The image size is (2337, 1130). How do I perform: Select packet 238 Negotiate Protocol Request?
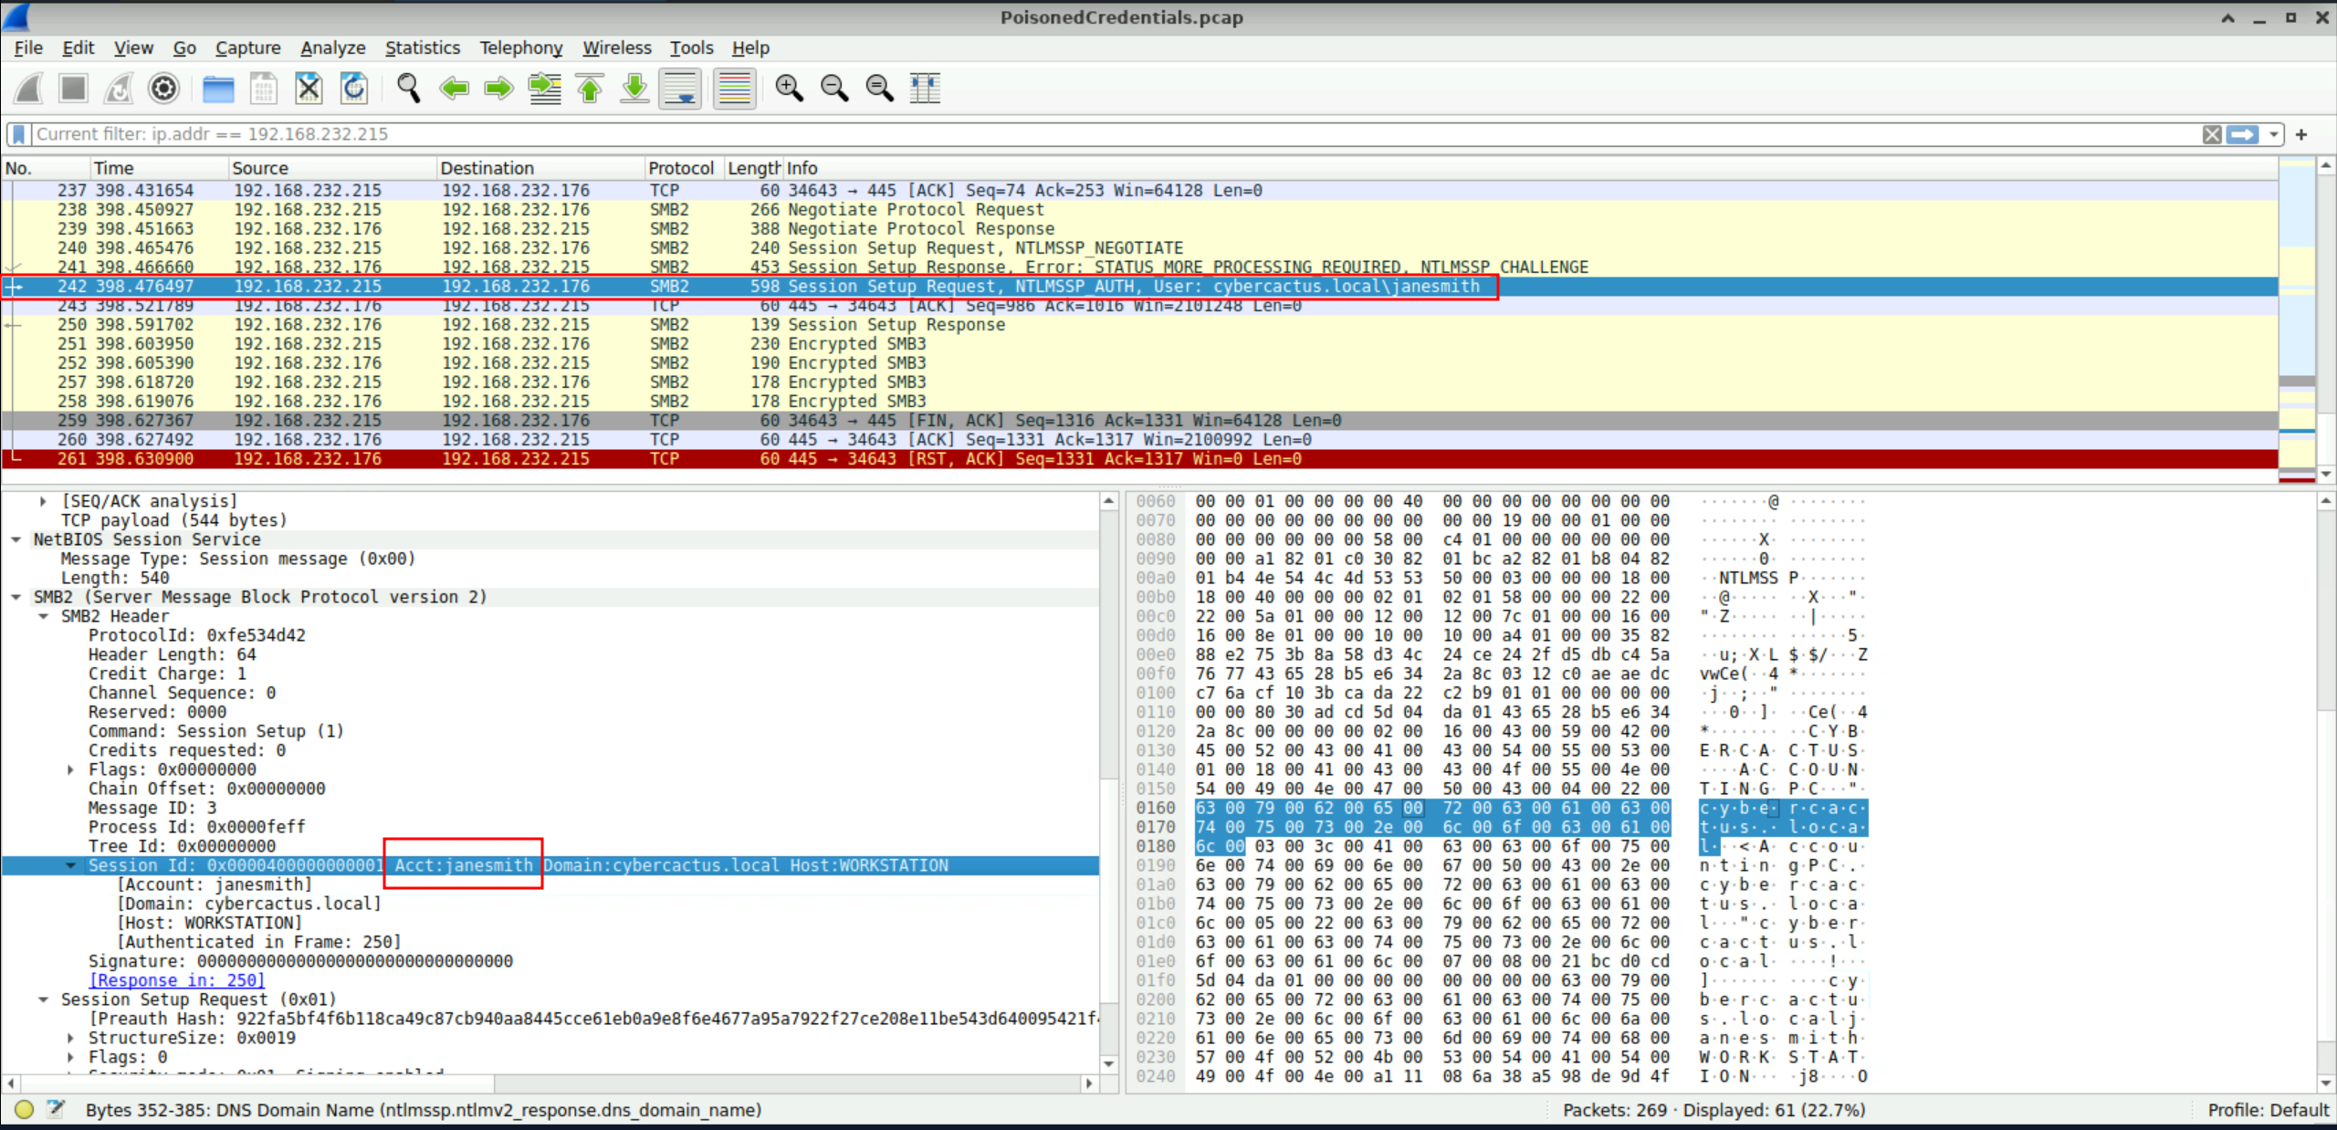1139,210
